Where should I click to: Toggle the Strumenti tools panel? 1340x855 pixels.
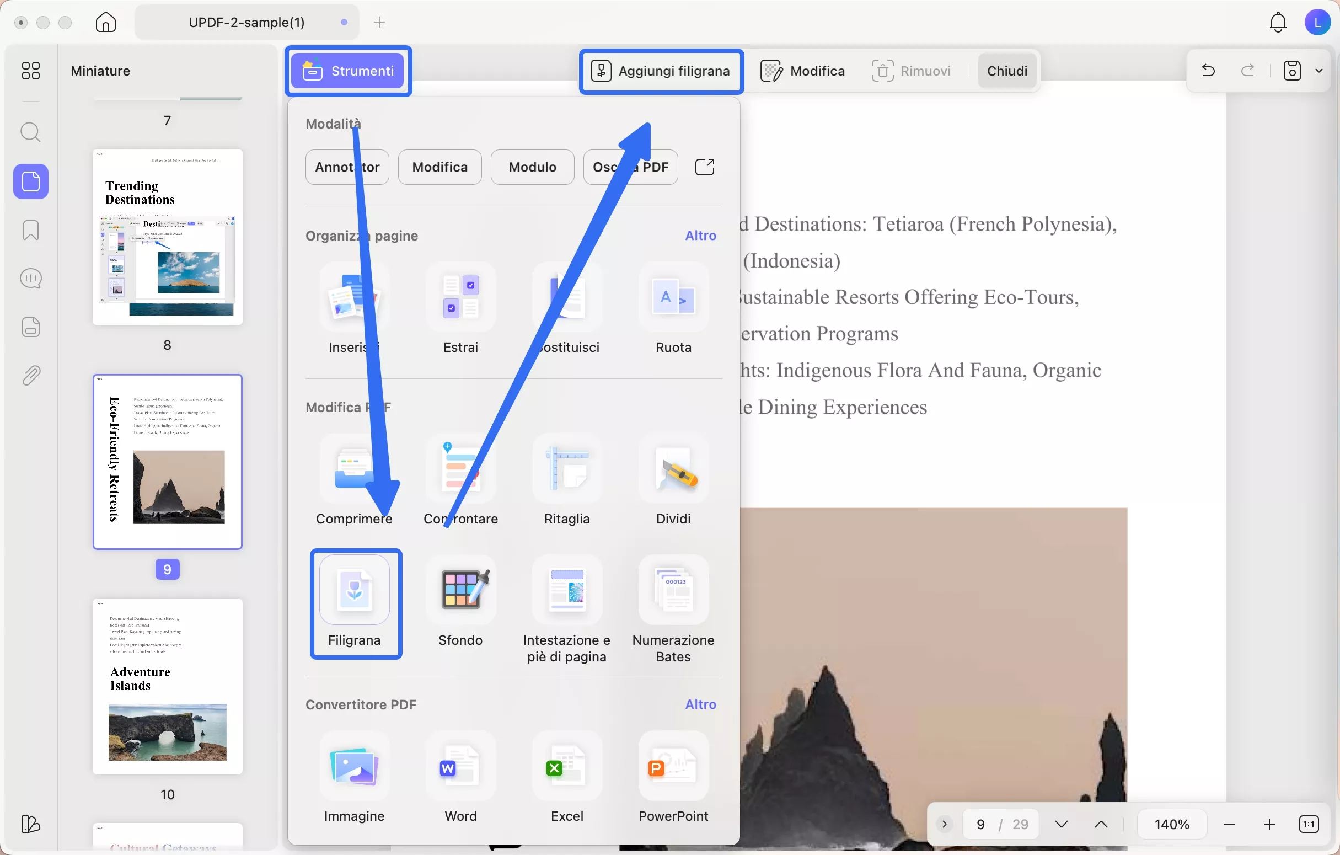click(x=349, y=71)
